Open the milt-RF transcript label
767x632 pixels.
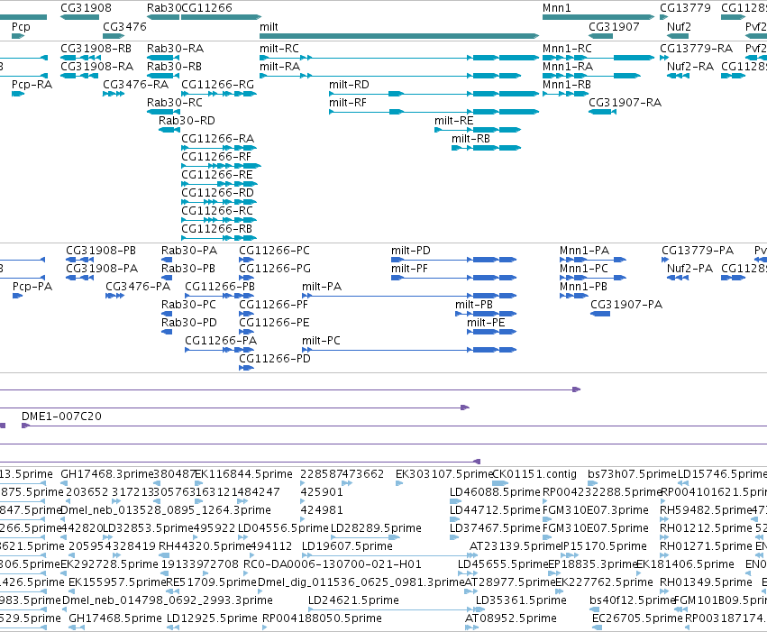tap(348, 103)
